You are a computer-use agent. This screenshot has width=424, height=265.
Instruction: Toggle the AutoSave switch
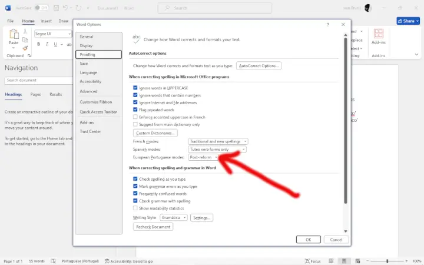click(x=41, y=8)
